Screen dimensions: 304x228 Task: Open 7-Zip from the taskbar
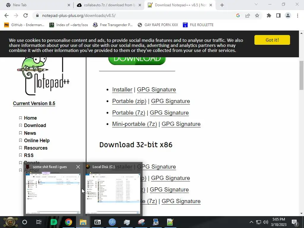(x=97, y=222)
